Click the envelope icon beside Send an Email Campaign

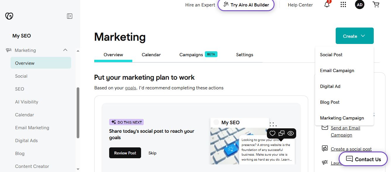point(325,127)
